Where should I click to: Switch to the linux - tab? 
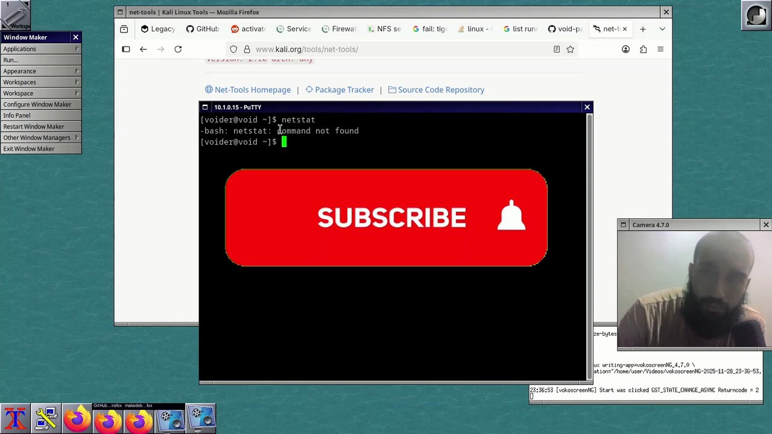coord(474,29)
